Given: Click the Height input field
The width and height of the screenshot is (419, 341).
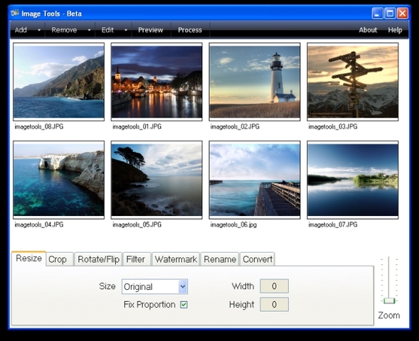Looking at the screenshot, I should tap(274, 305).
